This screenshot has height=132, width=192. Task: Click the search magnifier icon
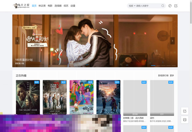(163, 6)
